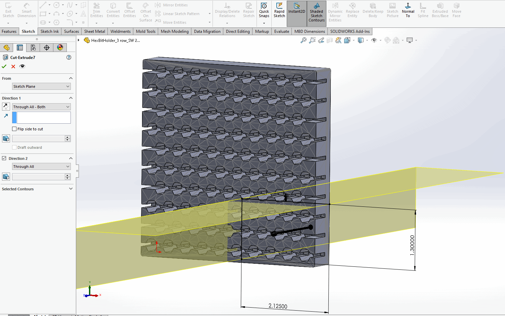The image size is (505, 316).
Task: Open the Evaluate tab
Action: pyautogui.click(x=282, y=31)
